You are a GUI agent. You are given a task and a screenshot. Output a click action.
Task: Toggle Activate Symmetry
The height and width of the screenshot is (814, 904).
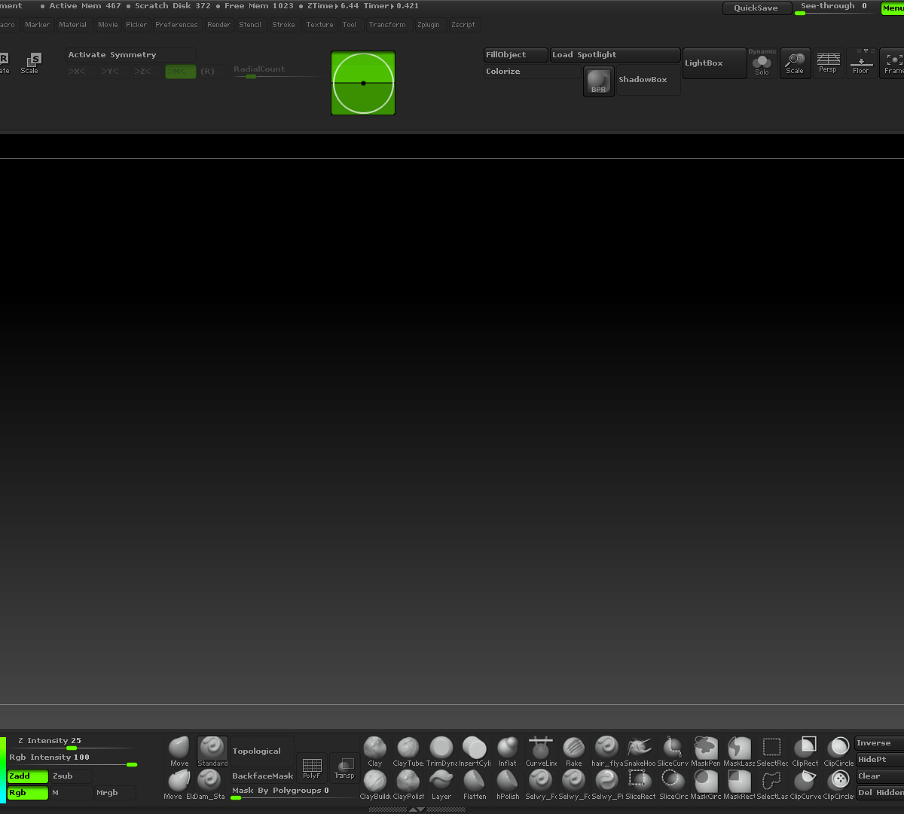131,55
